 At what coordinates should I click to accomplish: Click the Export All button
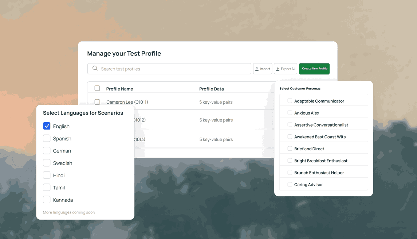pos(286,69)
